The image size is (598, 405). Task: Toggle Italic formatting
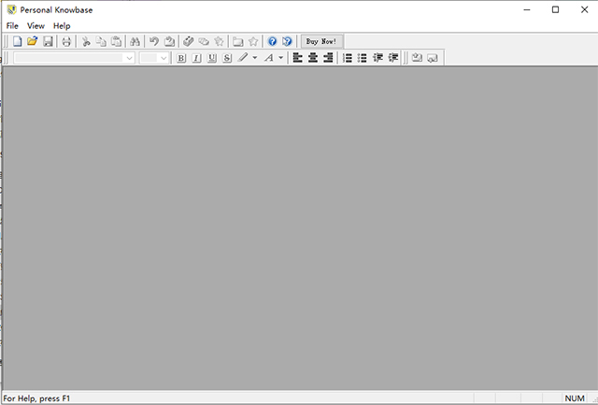coord(196,58)
